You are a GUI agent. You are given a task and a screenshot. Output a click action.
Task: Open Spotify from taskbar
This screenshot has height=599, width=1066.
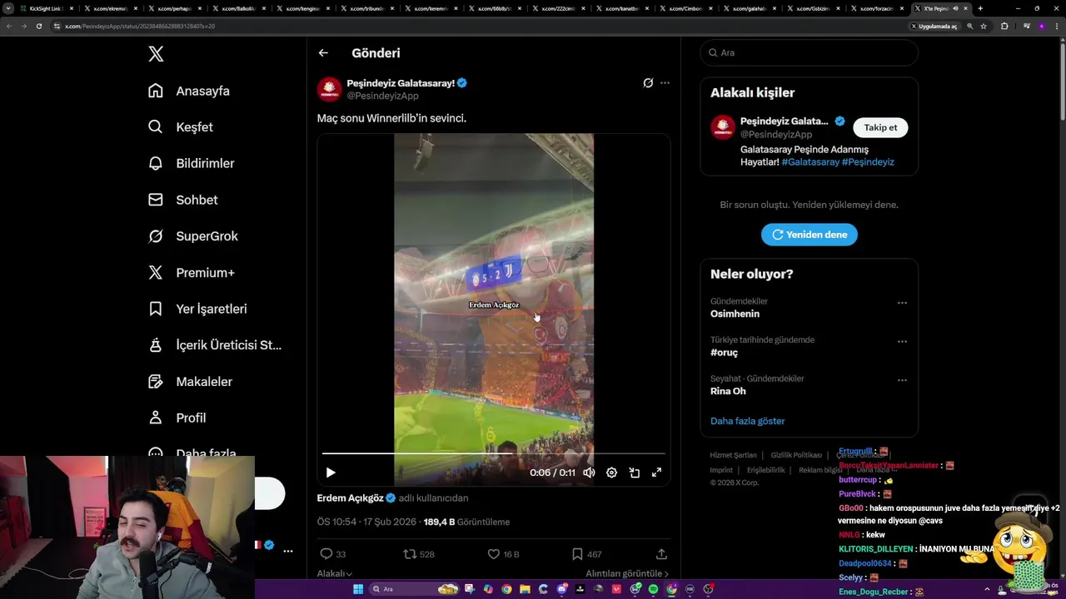pyautogui.click(x=653, y=589)
